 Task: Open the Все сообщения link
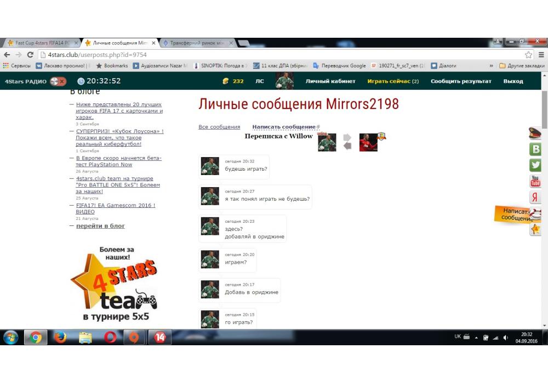click(x=219, y=127)
